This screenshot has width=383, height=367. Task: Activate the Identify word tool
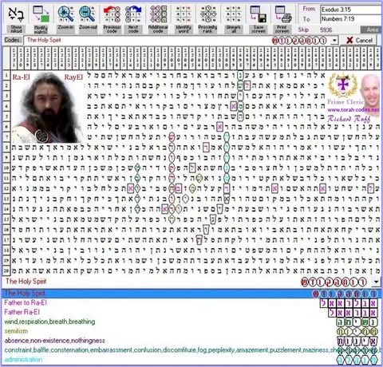[184, 20]
